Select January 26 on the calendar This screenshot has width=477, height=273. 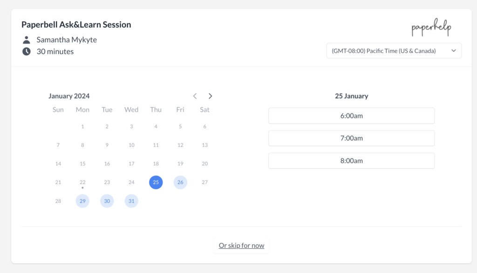[x=180, y=182]
